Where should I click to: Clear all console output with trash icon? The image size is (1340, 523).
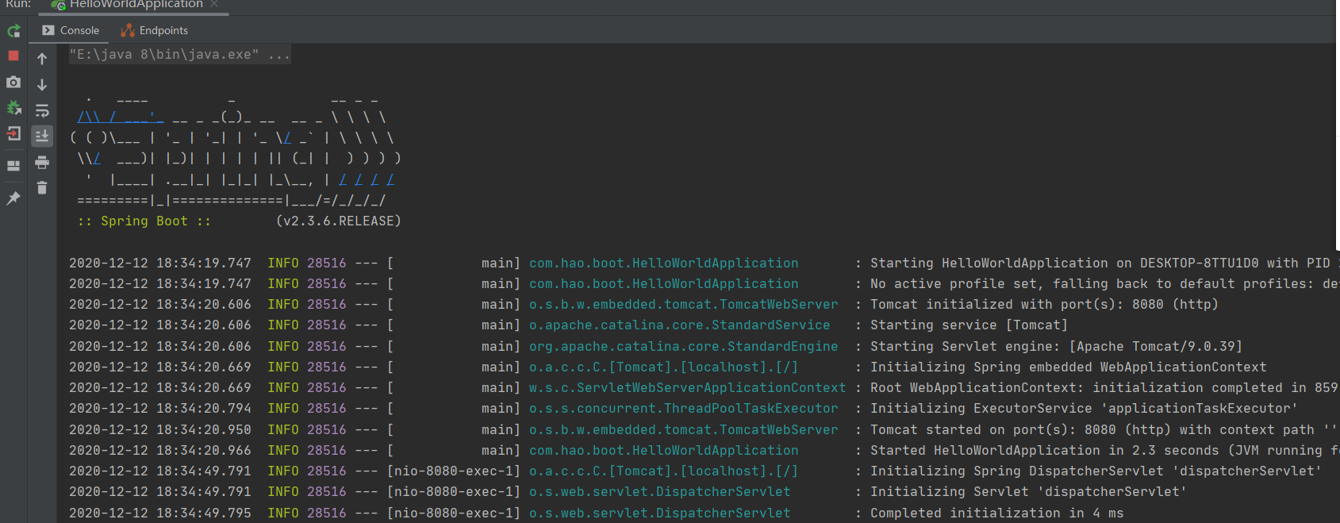[x=42, y=188]
